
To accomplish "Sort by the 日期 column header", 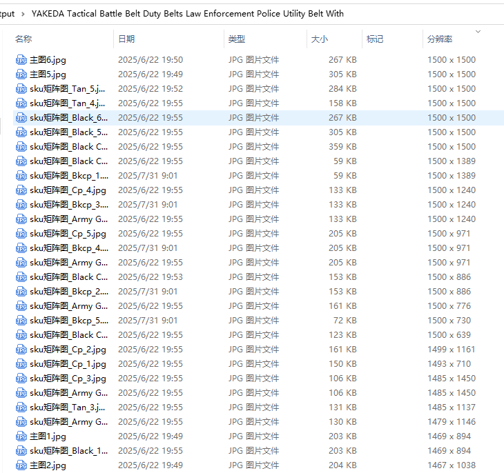I will tap(126, 39).
